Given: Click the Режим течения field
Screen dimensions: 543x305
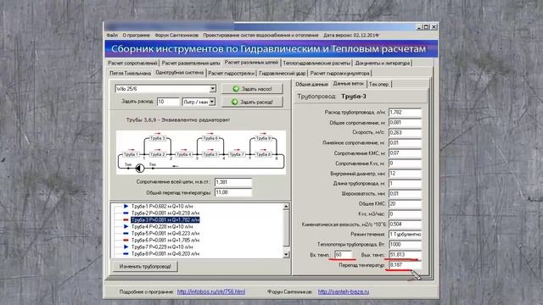Looking at the screenshot, I should point(405,235).
